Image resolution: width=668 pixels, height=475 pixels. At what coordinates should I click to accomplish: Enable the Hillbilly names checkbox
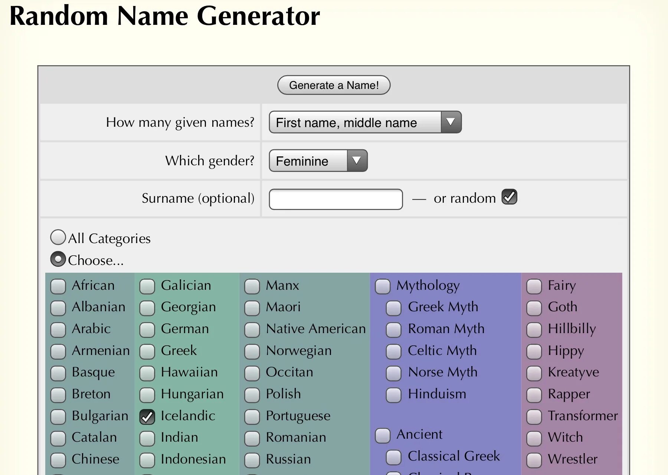pyautogui.click(x=534, y=330)
